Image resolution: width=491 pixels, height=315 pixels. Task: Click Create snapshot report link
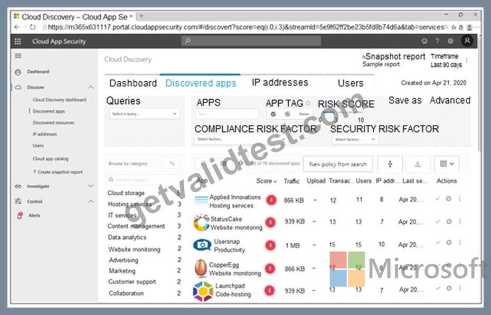[x=58, y=172]
